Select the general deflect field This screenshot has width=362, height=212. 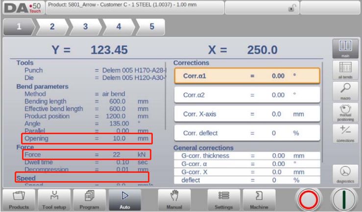[247, 180]
